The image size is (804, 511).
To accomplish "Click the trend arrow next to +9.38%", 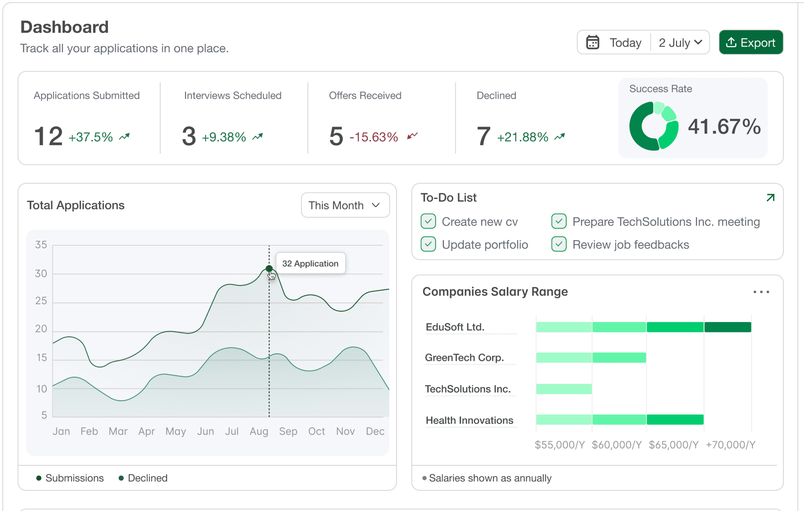I will [257, 136].
